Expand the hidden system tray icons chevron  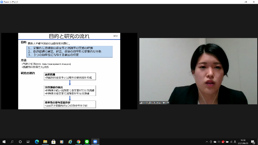(207, 142)
